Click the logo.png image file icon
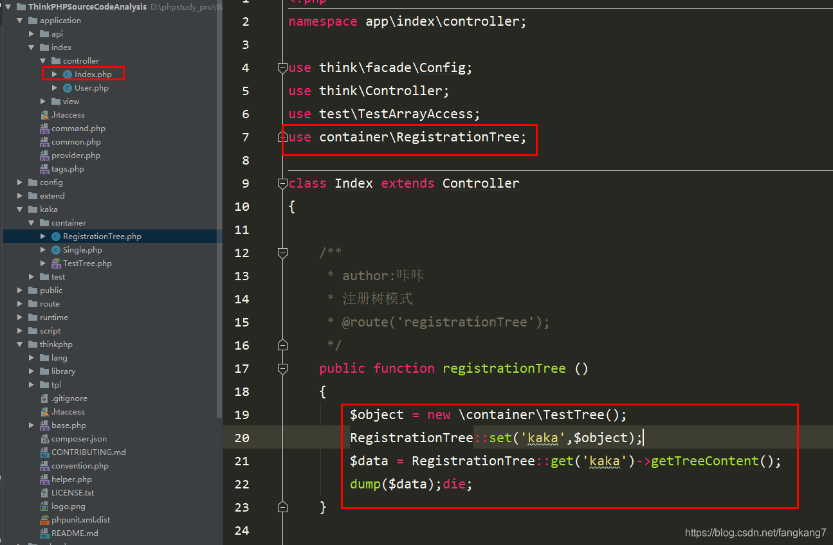The width and height of the screenshot is (833, 545). 44,506
